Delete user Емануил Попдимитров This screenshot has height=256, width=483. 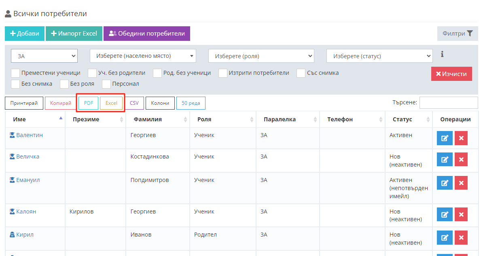461,183
